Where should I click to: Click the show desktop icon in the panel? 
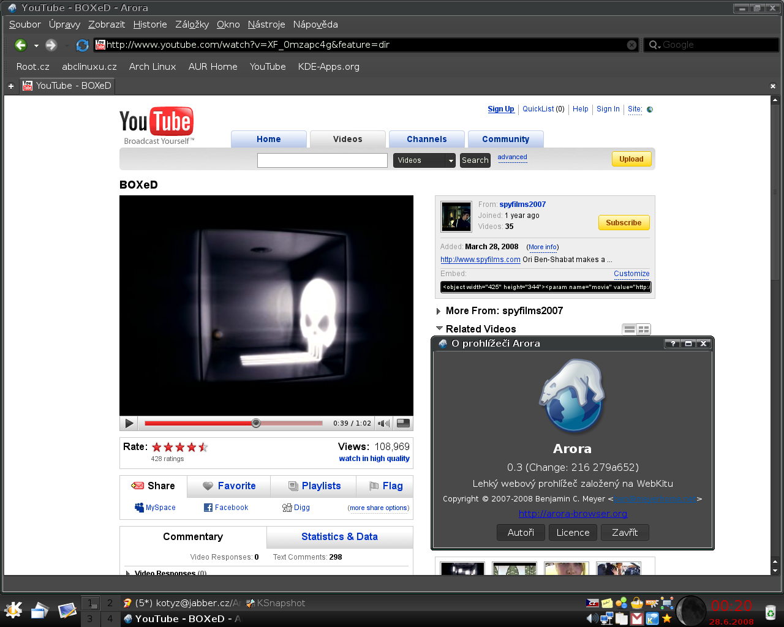(67, 610)
